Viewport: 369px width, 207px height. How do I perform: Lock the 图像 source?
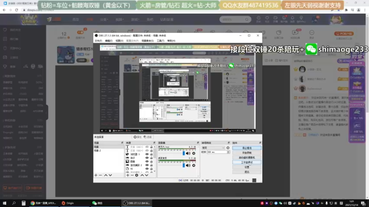151,161
